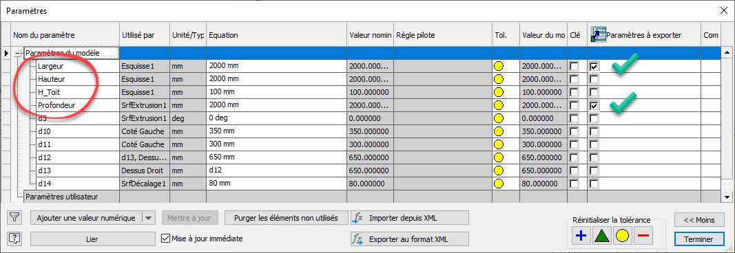Click the row indicator arrow beside Paramètres du modèle
735x253 pixels.
pyautogui.click(x=6, y=54)
